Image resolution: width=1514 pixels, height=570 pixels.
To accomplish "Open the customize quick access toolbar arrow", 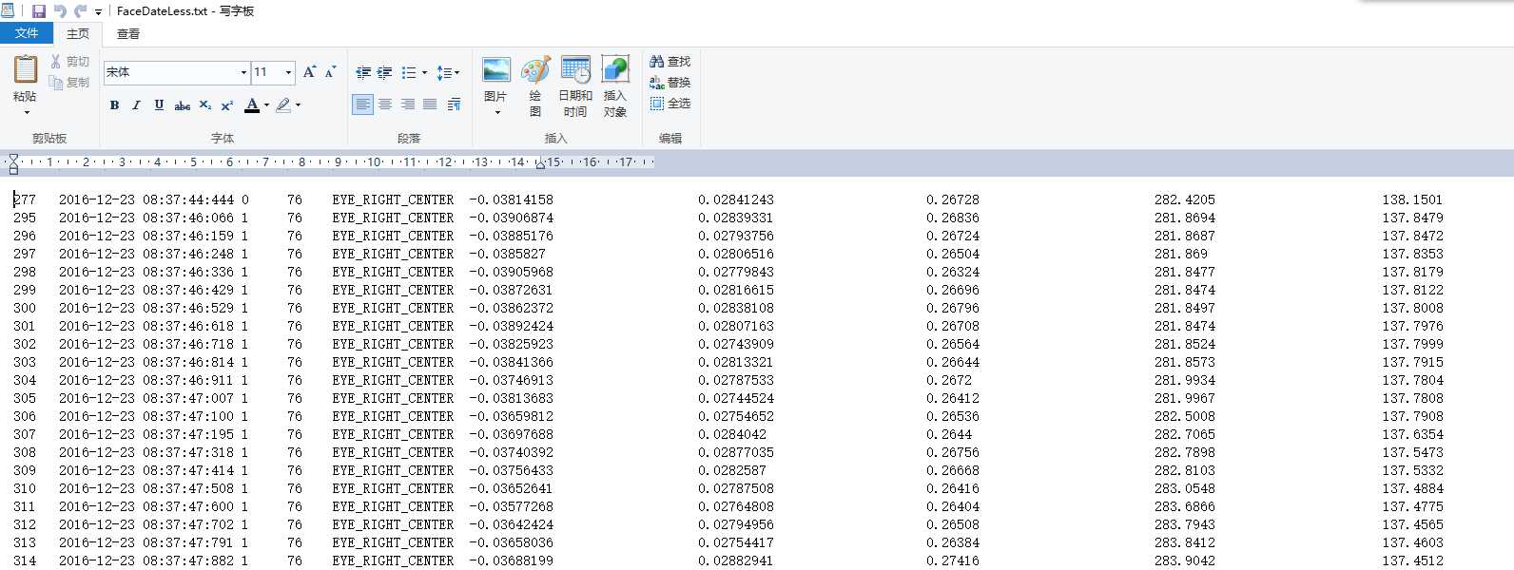I will (98, 12).
